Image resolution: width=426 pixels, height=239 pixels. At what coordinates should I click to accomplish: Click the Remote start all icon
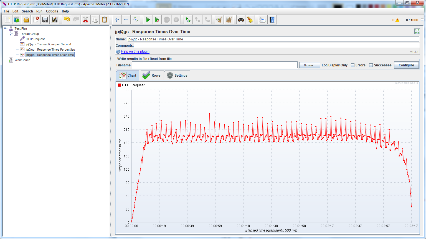[x=188, y=20]
